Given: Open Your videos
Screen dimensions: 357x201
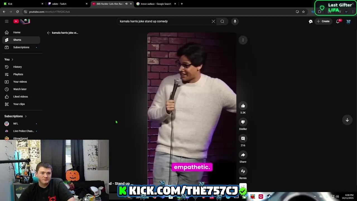Looking at the screenshot, I should tap(21, 82).
